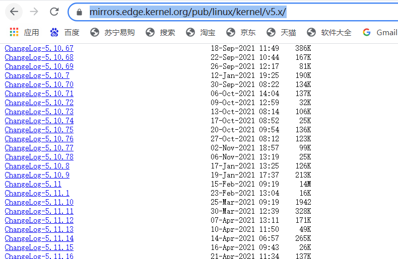
Task: Open the Gmail bookmark
Action: [380, 33]
